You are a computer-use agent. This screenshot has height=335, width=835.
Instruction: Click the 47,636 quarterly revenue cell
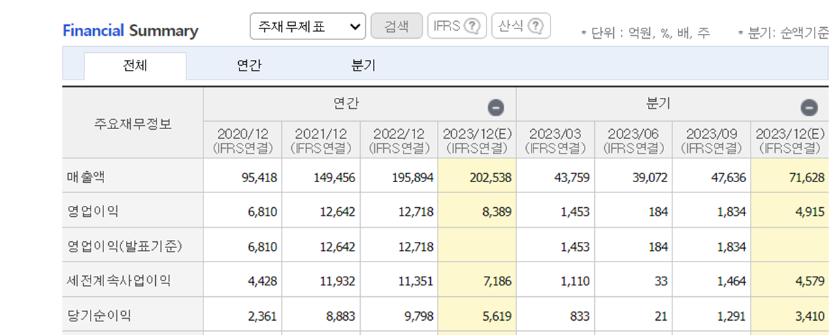[712, 177]
